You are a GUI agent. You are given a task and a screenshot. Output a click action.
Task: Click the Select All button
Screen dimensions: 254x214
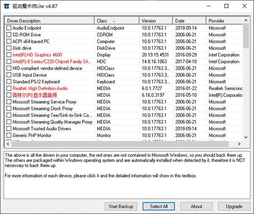tap(158, 206)
